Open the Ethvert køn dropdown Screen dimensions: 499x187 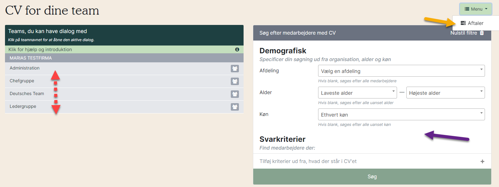(401, 114)
